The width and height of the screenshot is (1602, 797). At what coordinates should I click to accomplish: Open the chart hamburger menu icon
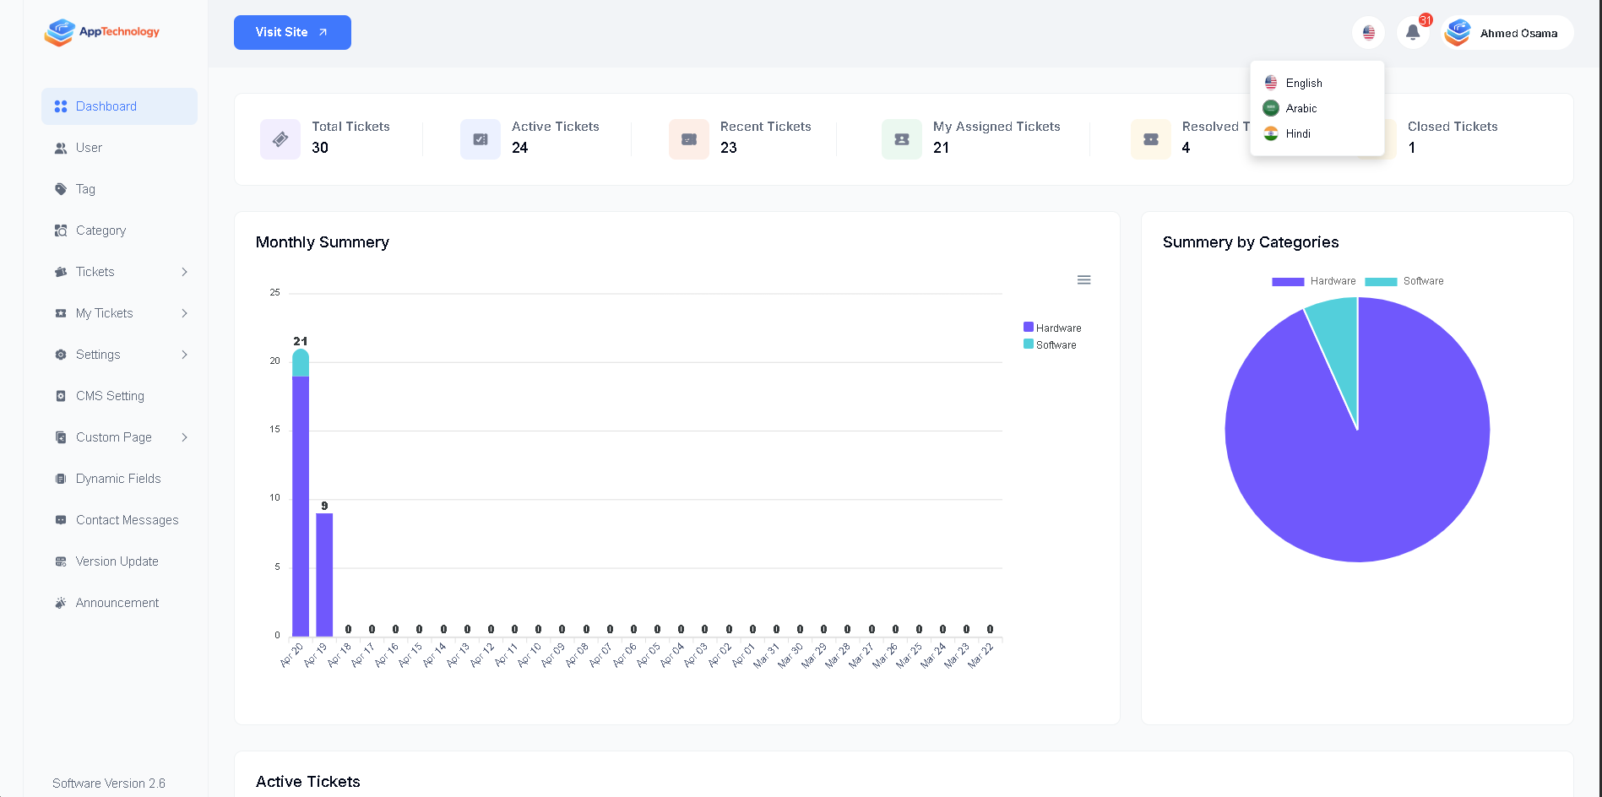pos(1083,280)
